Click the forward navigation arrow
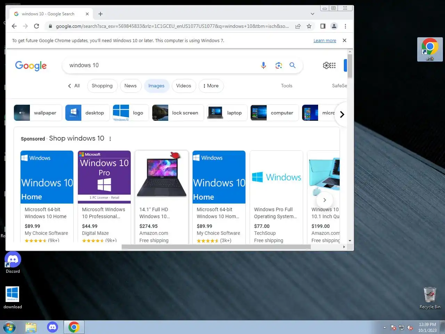Image resolution: width=445 pixels, height=334 pixels. point(25,26)
